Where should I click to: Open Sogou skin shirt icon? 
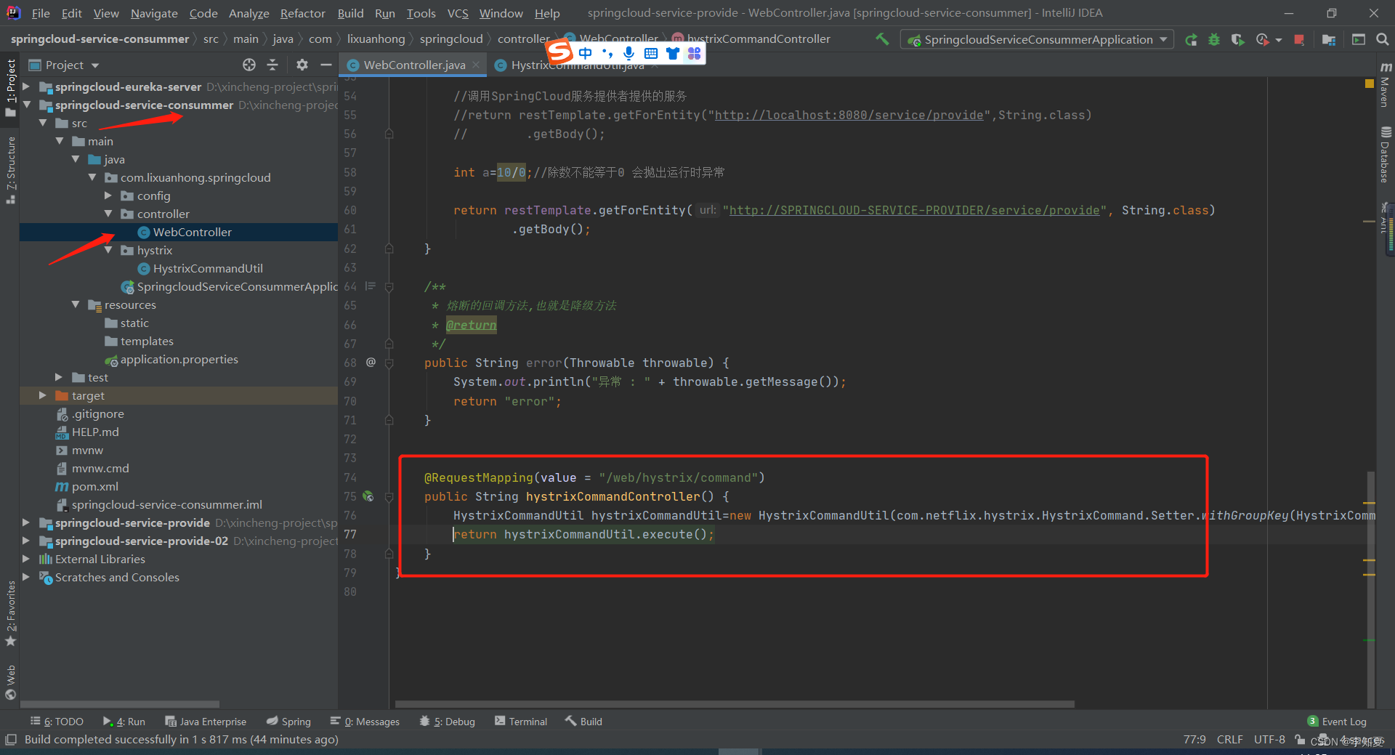[x=673, y=53]
